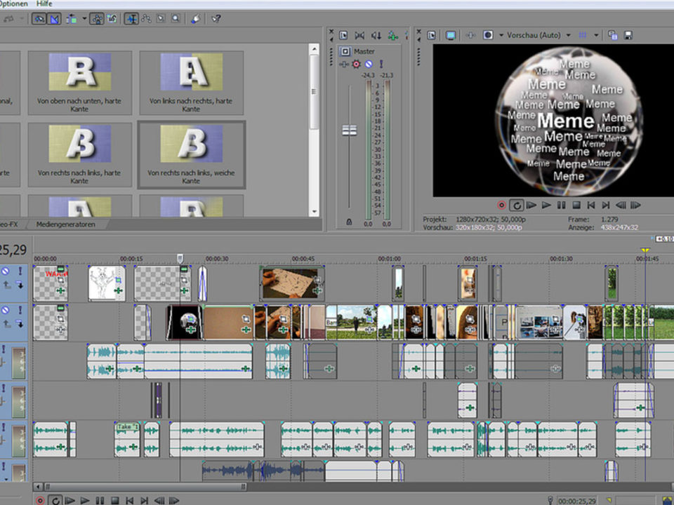674x505 pixels.
Task: Click the video output FX icon in preview
Action: pyautogui.click(x=470, y=35)
